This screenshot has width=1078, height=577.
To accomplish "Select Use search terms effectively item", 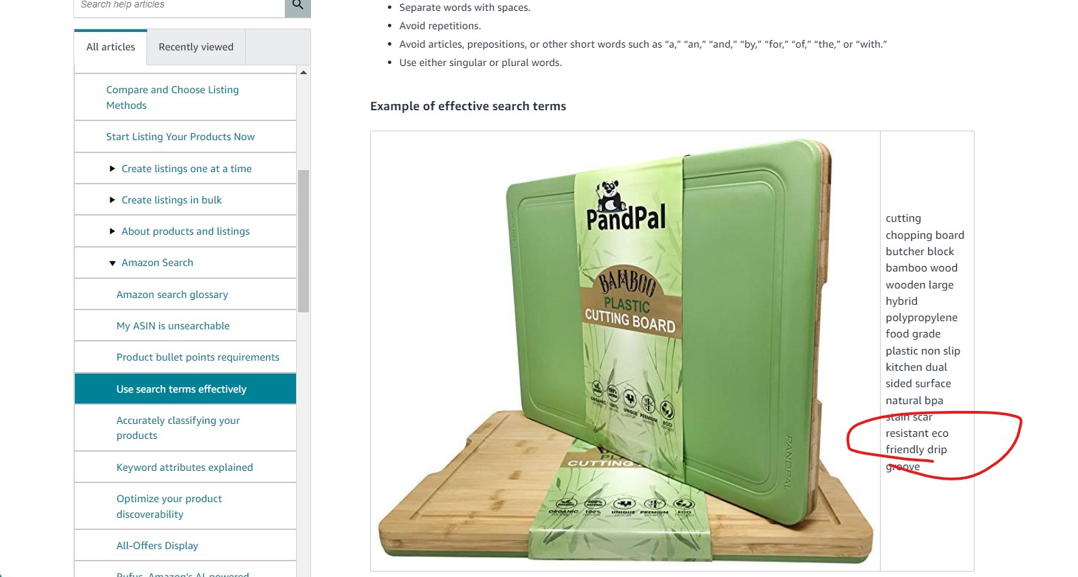I will coord(185,389).
